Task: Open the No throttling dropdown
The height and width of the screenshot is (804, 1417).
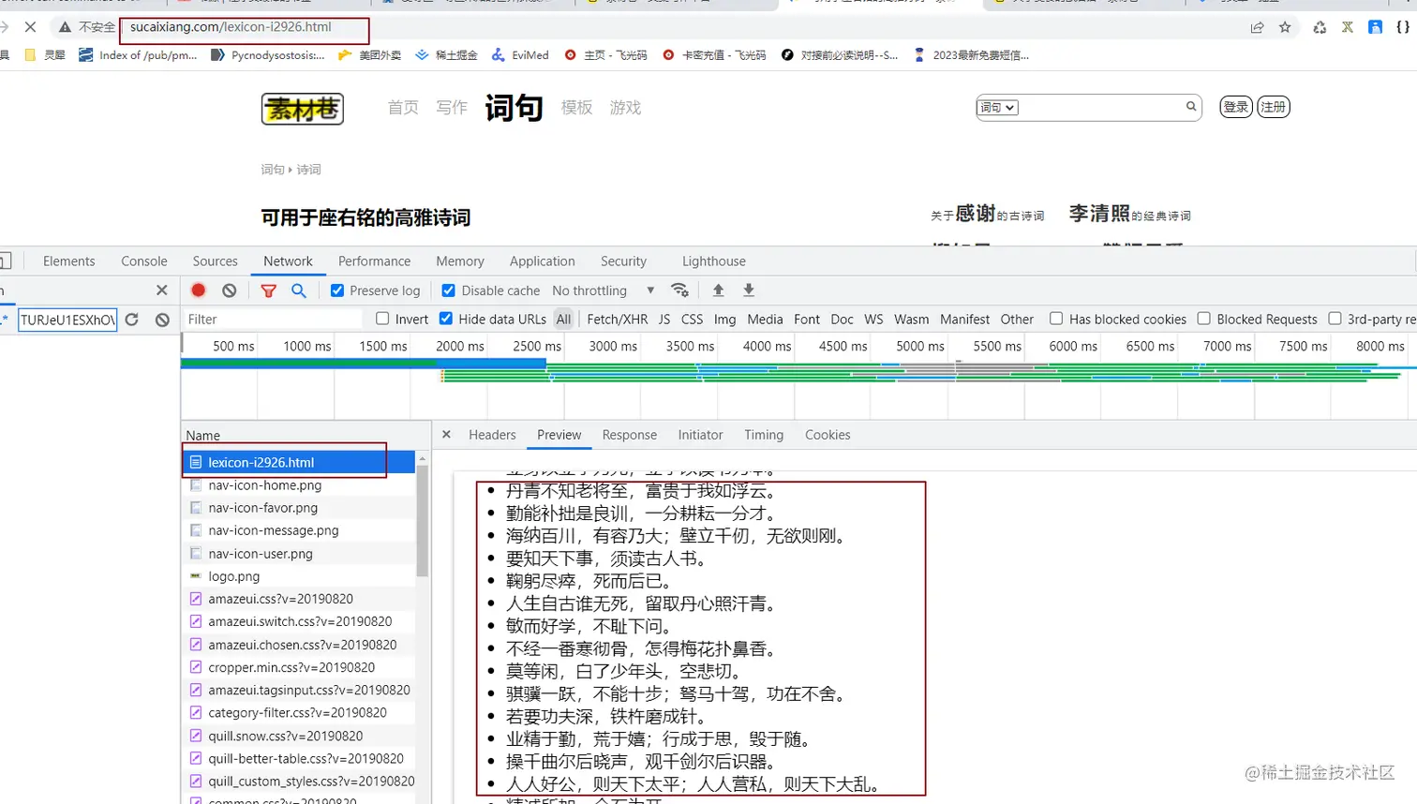Action: click(x=604, y=290)
